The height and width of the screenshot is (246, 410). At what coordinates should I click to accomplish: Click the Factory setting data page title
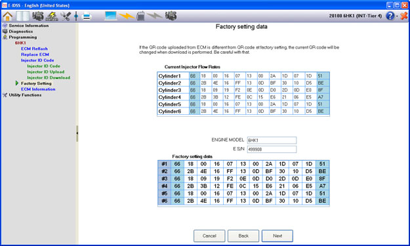tap(241, 27)
